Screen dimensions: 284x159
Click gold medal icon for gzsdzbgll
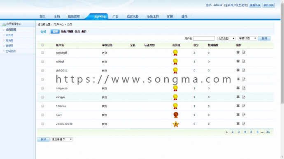[x=175, y=53]
